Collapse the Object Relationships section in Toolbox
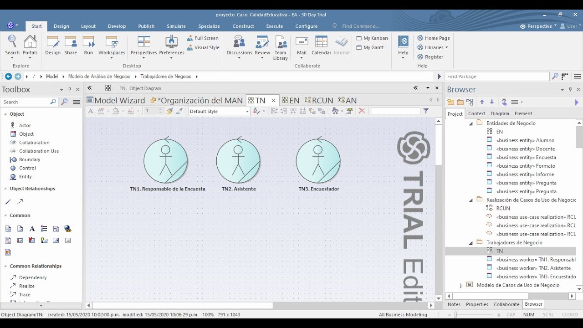The height and width of the screenshot is (328, 583). 5,189
